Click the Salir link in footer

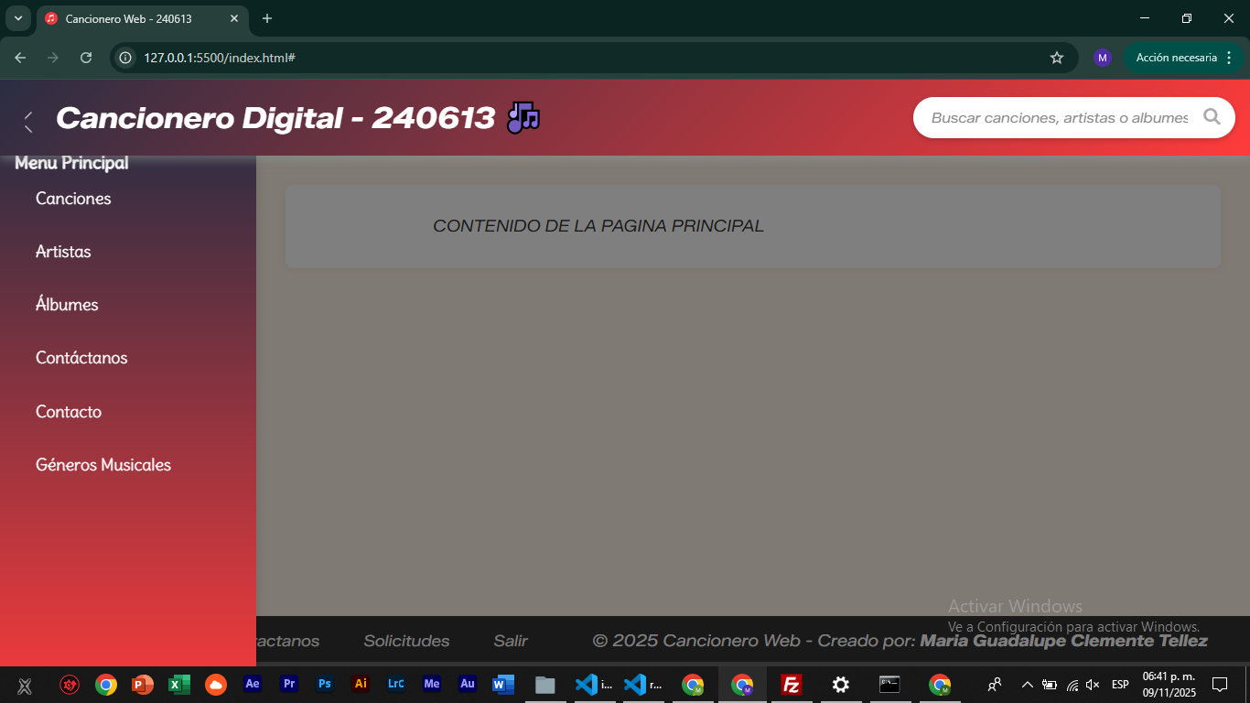coord(511,641)
